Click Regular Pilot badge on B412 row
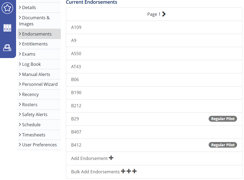The image size is (244, 180). (223, 145)
